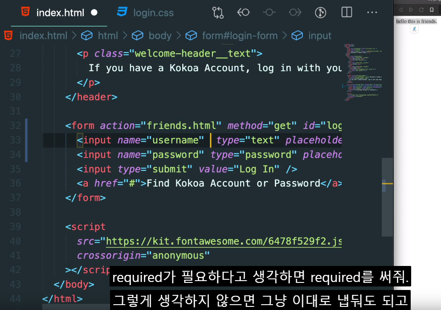The height and width of the screenshot is (310, 441).
Task: Open changes with the git compare icon
Action: [x=218, y=12]
